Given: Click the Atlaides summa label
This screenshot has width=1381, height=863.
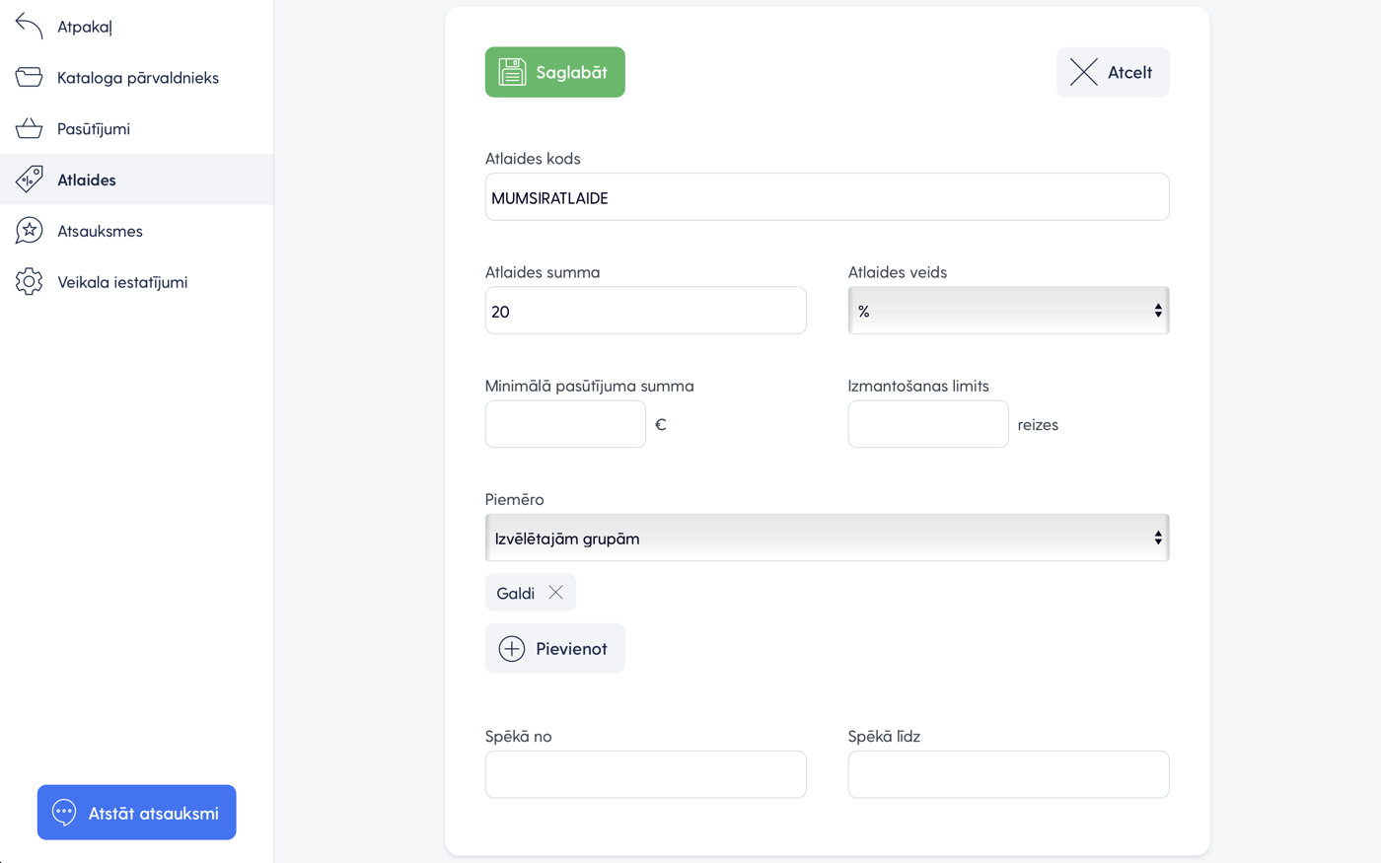Looking at the screenshot, I should pyautogui.click(x=543, y=272).
